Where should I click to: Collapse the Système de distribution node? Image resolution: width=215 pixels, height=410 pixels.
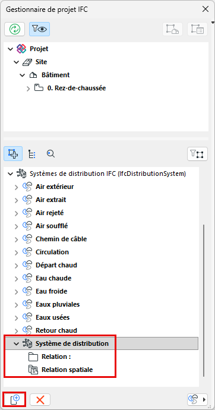point(16,343)
